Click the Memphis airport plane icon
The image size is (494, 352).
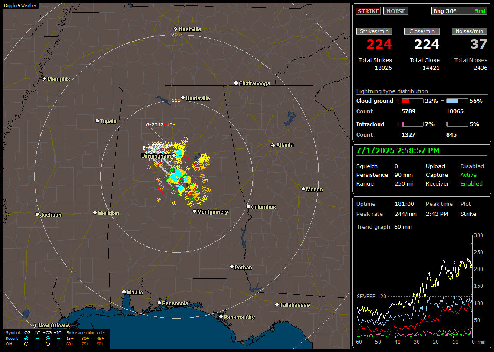coord(44,79)
